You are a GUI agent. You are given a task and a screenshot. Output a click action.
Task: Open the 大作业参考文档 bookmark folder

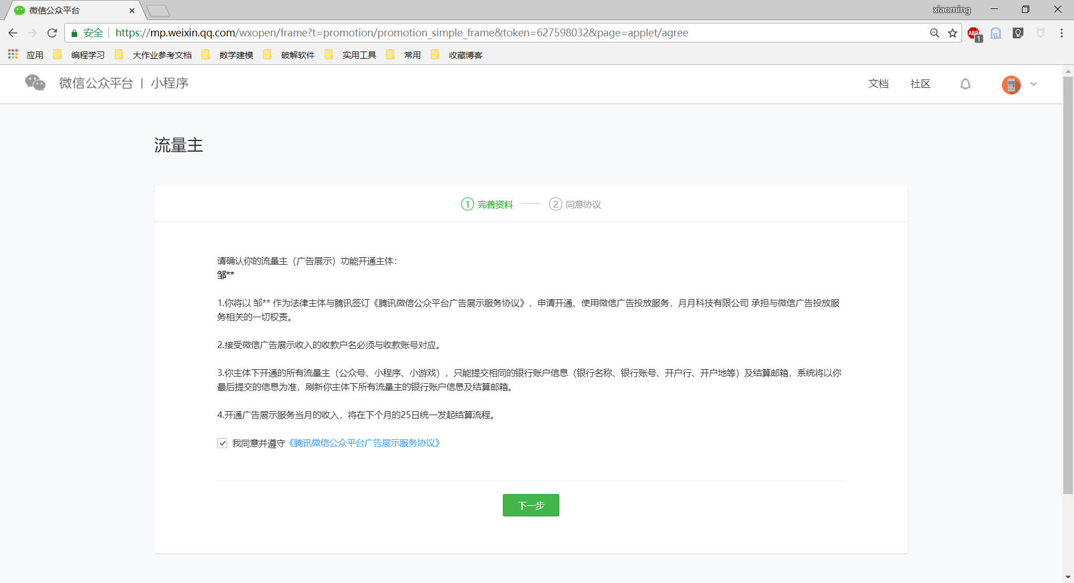coord(153,55)
